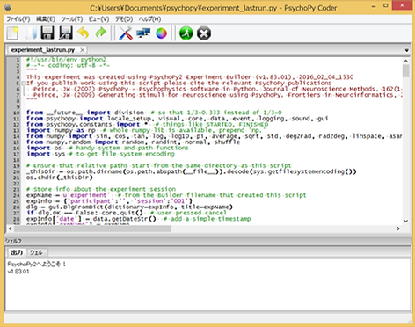The width and height of the screenshot is (415, 327).
Task: Open the ファイル(F) menu
Action: coord(18,19)
